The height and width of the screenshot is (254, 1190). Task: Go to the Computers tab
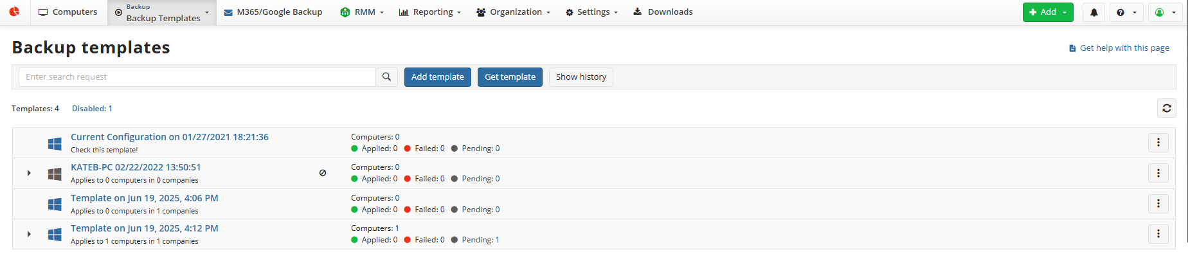(68, 12)
